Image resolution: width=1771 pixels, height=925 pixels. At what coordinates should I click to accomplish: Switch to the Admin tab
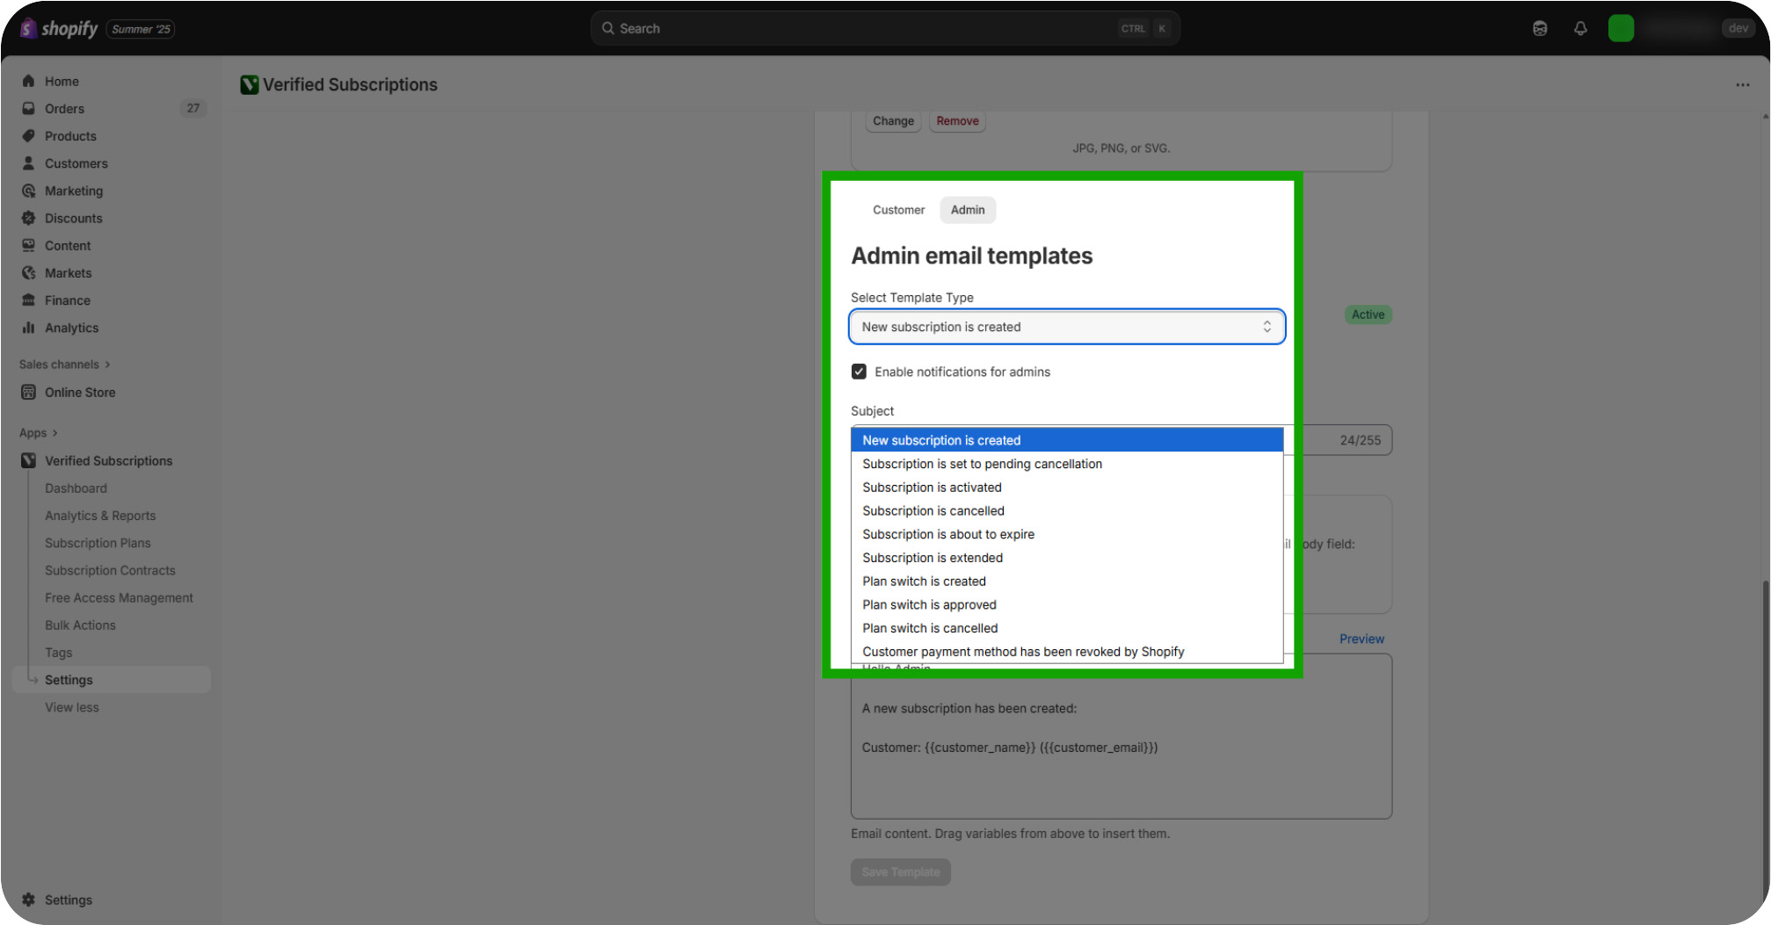tap(968, 210)
